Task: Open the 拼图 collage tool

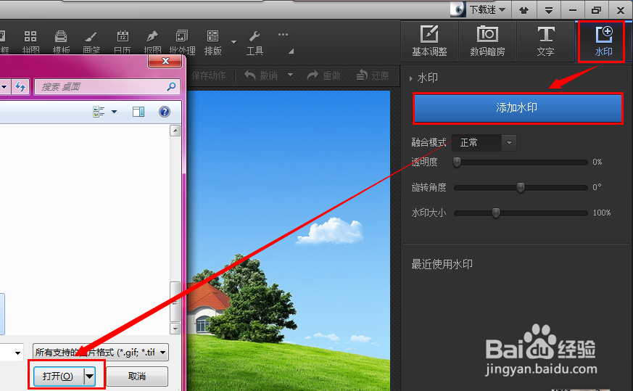Action: 30,42
